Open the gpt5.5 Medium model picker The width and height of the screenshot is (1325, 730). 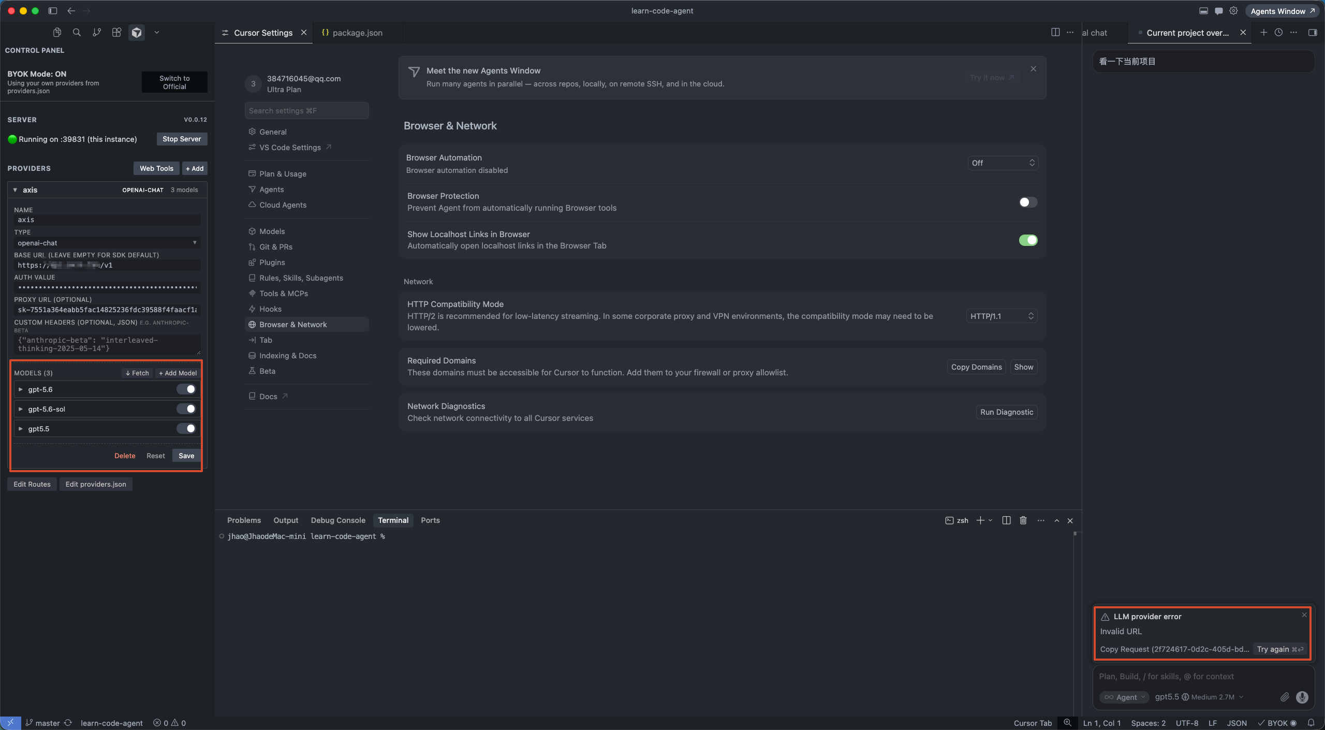[x=1199, y=697]
